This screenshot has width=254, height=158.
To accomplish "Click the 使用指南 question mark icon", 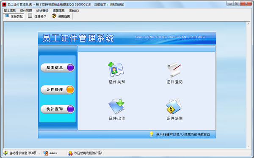I will pos(54,16).
